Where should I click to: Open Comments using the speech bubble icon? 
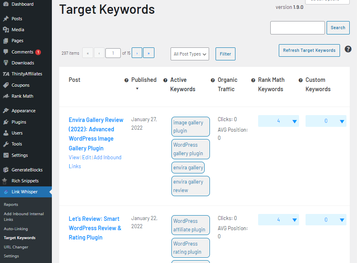click(x=6, y=51)
